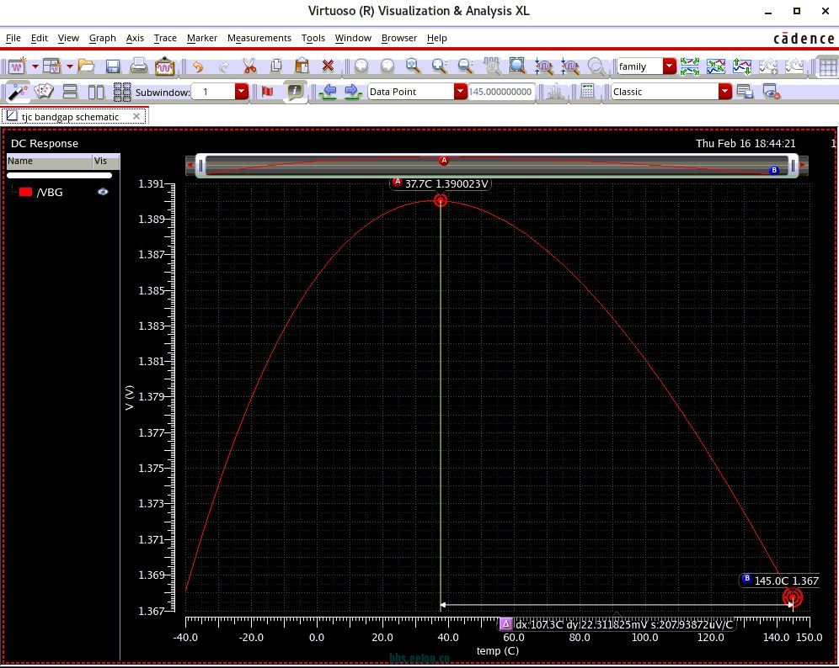Open the family plot mode dropdown
The height and width of the screenshot is (668, 839).
[x=670, y=66]
